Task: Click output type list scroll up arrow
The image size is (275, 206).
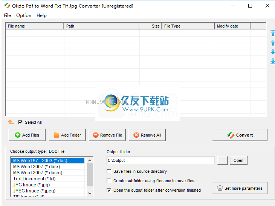Action: tap(90, 160)
